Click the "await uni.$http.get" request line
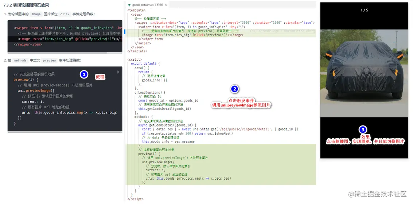This screenshot has height=204, width=413. 220,129
